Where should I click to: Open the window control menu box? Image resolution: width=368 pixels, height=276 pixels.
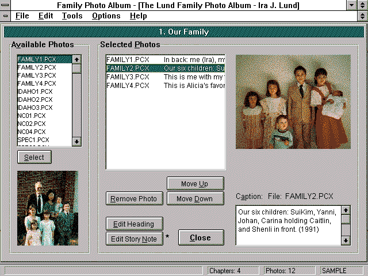coord(6,5)
